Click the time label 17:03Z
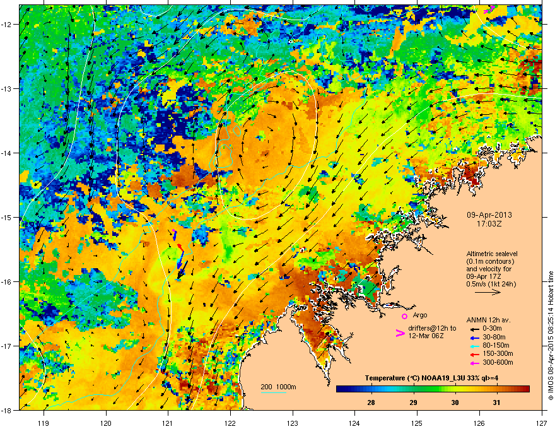Image resolution: width=555 pixels, height=429 pixels. [489, 224]
